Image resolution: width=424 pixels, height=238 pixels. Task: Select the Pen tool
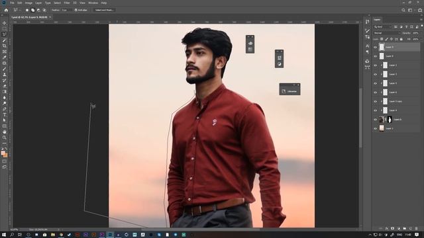(x=5, y=109)
